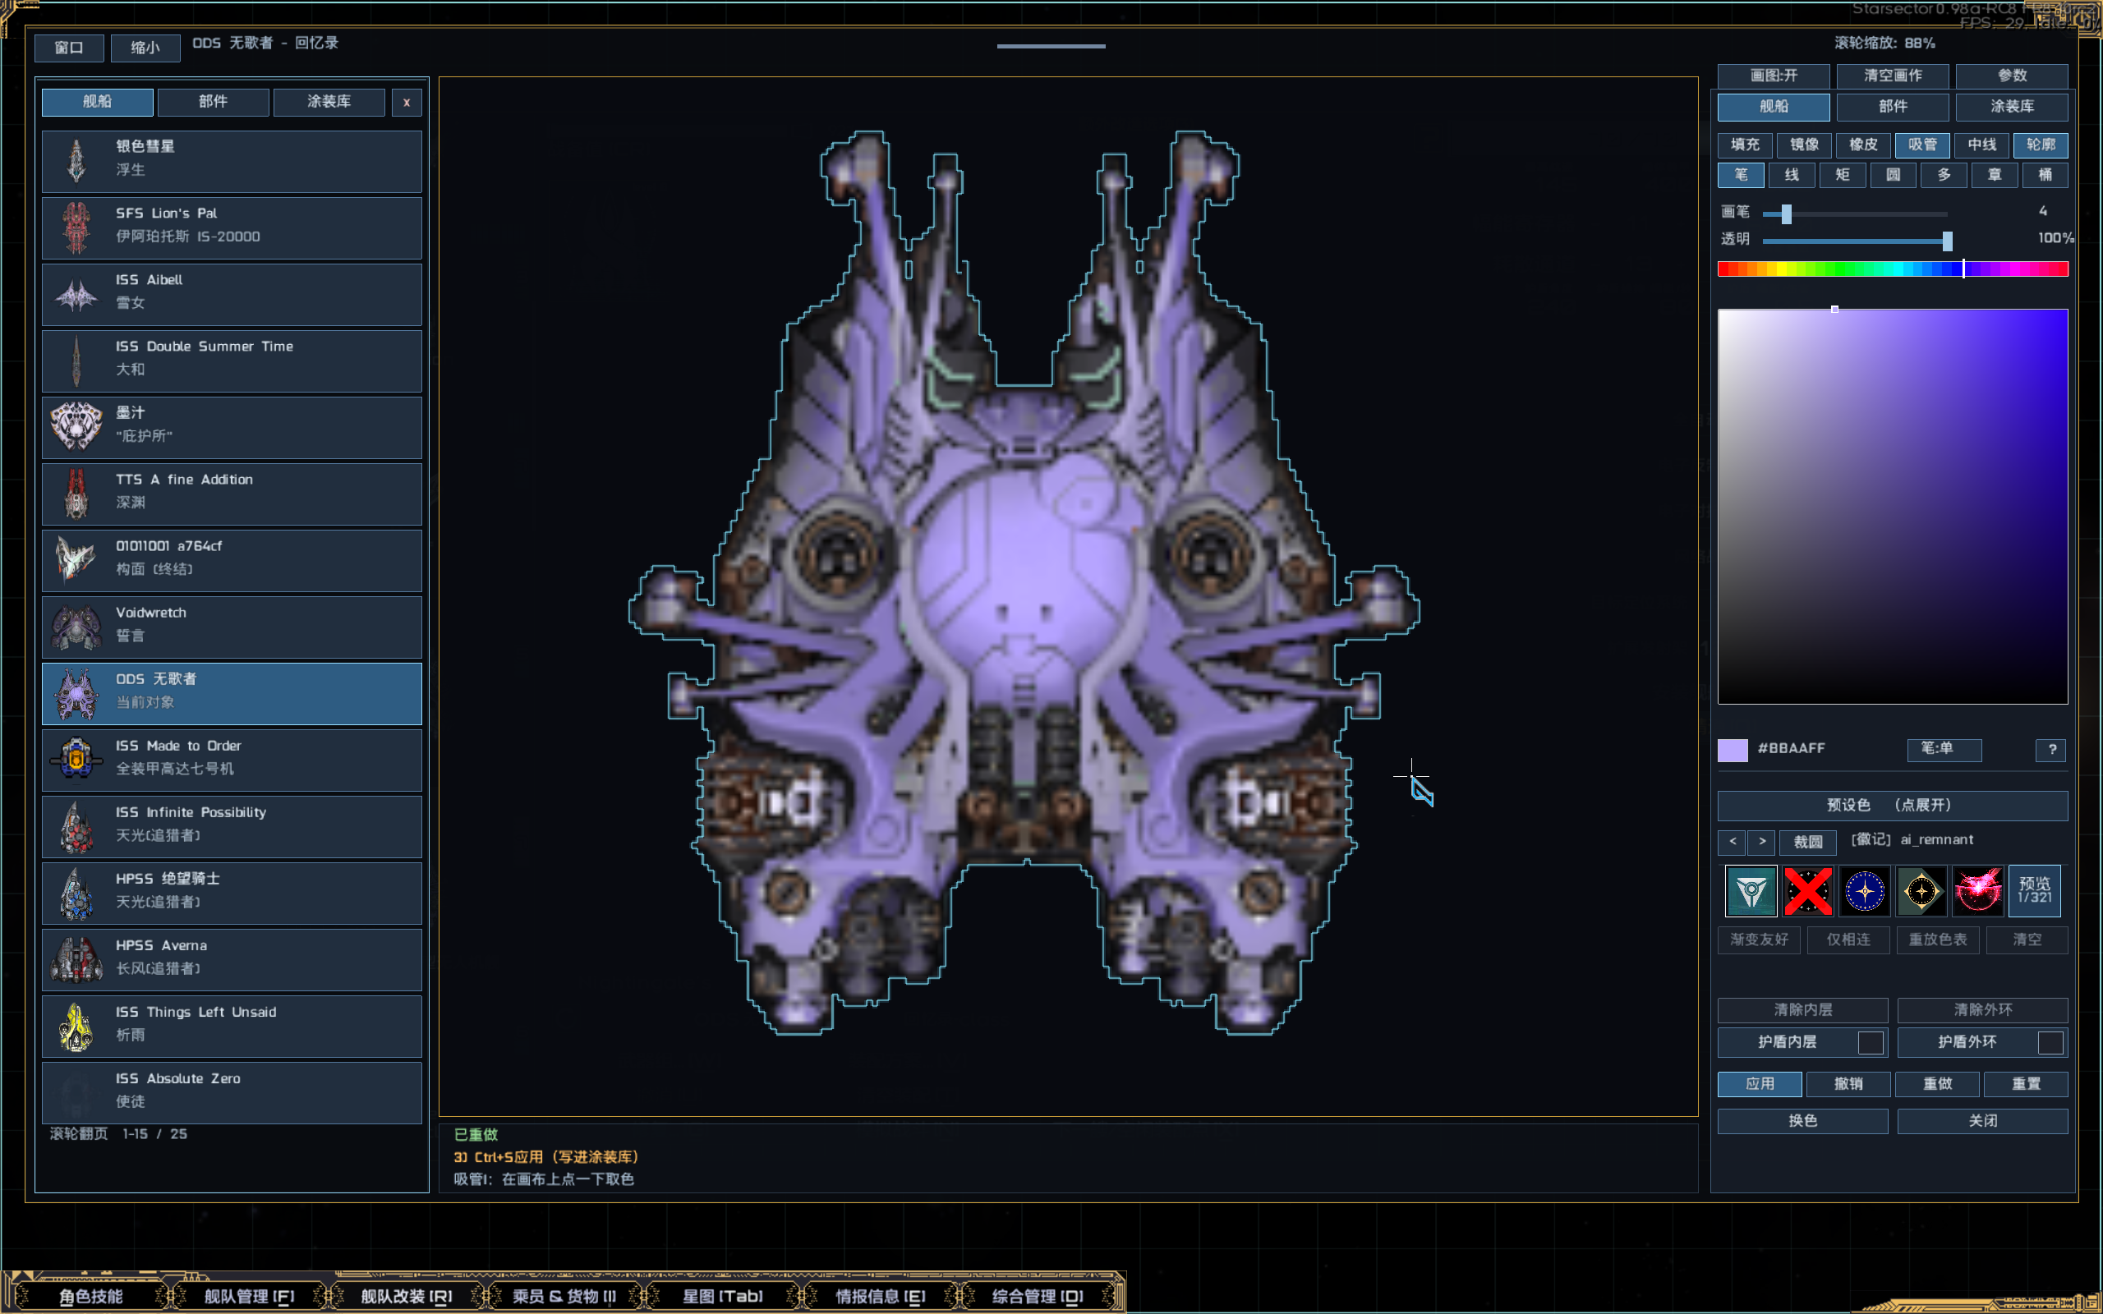Click the 换色 recolor button
Image resolution: width=2103 pixels, height=1314 pixels.
1802,1121
